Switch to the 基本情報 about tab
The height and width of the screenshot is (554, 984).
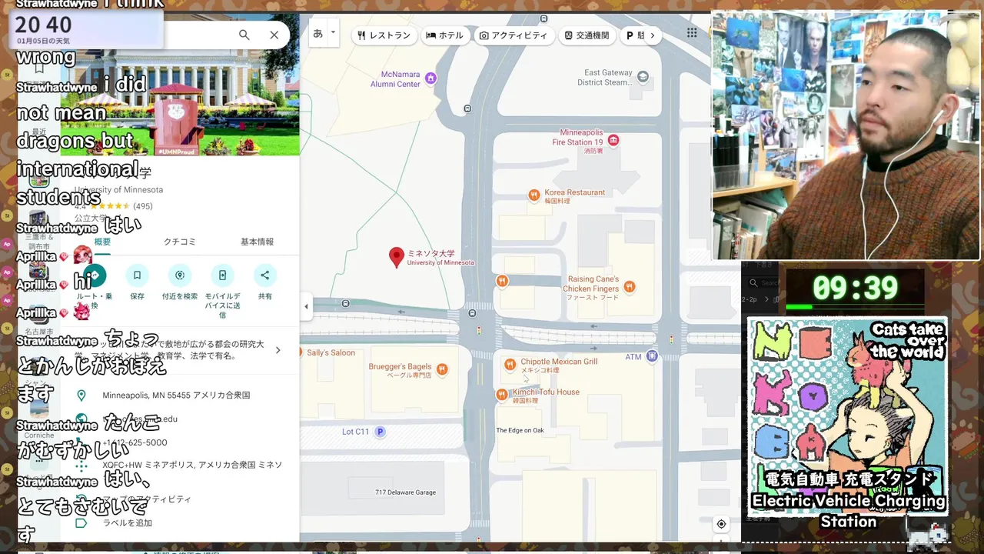pos(257,242)
